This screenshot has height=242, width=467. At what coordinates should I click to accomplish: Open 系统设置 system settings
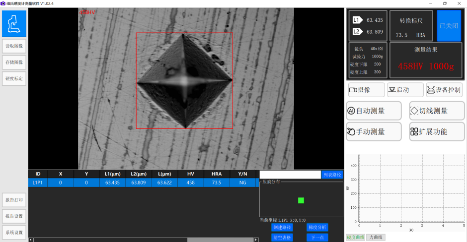tap(14, 233)
